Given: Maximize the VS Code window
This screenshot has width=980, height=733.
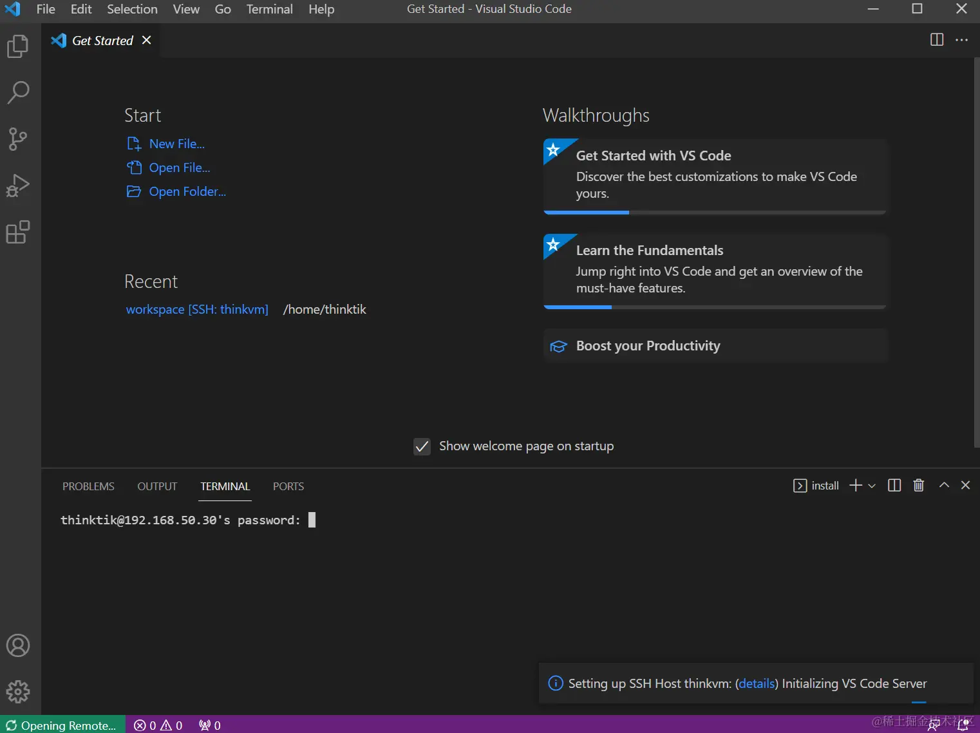Looking at the screenshot, I should [918, 9].
